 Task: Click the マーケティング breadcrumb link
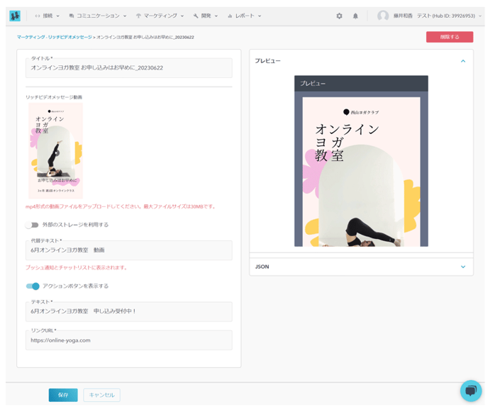tap(30, 37)
